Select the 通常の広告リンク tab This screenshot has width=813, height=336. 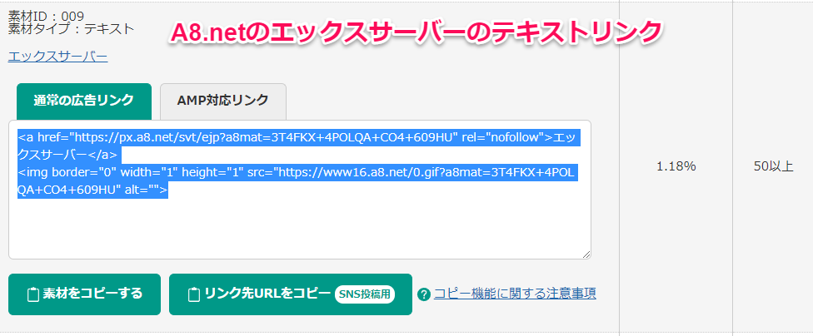[83, 101]
